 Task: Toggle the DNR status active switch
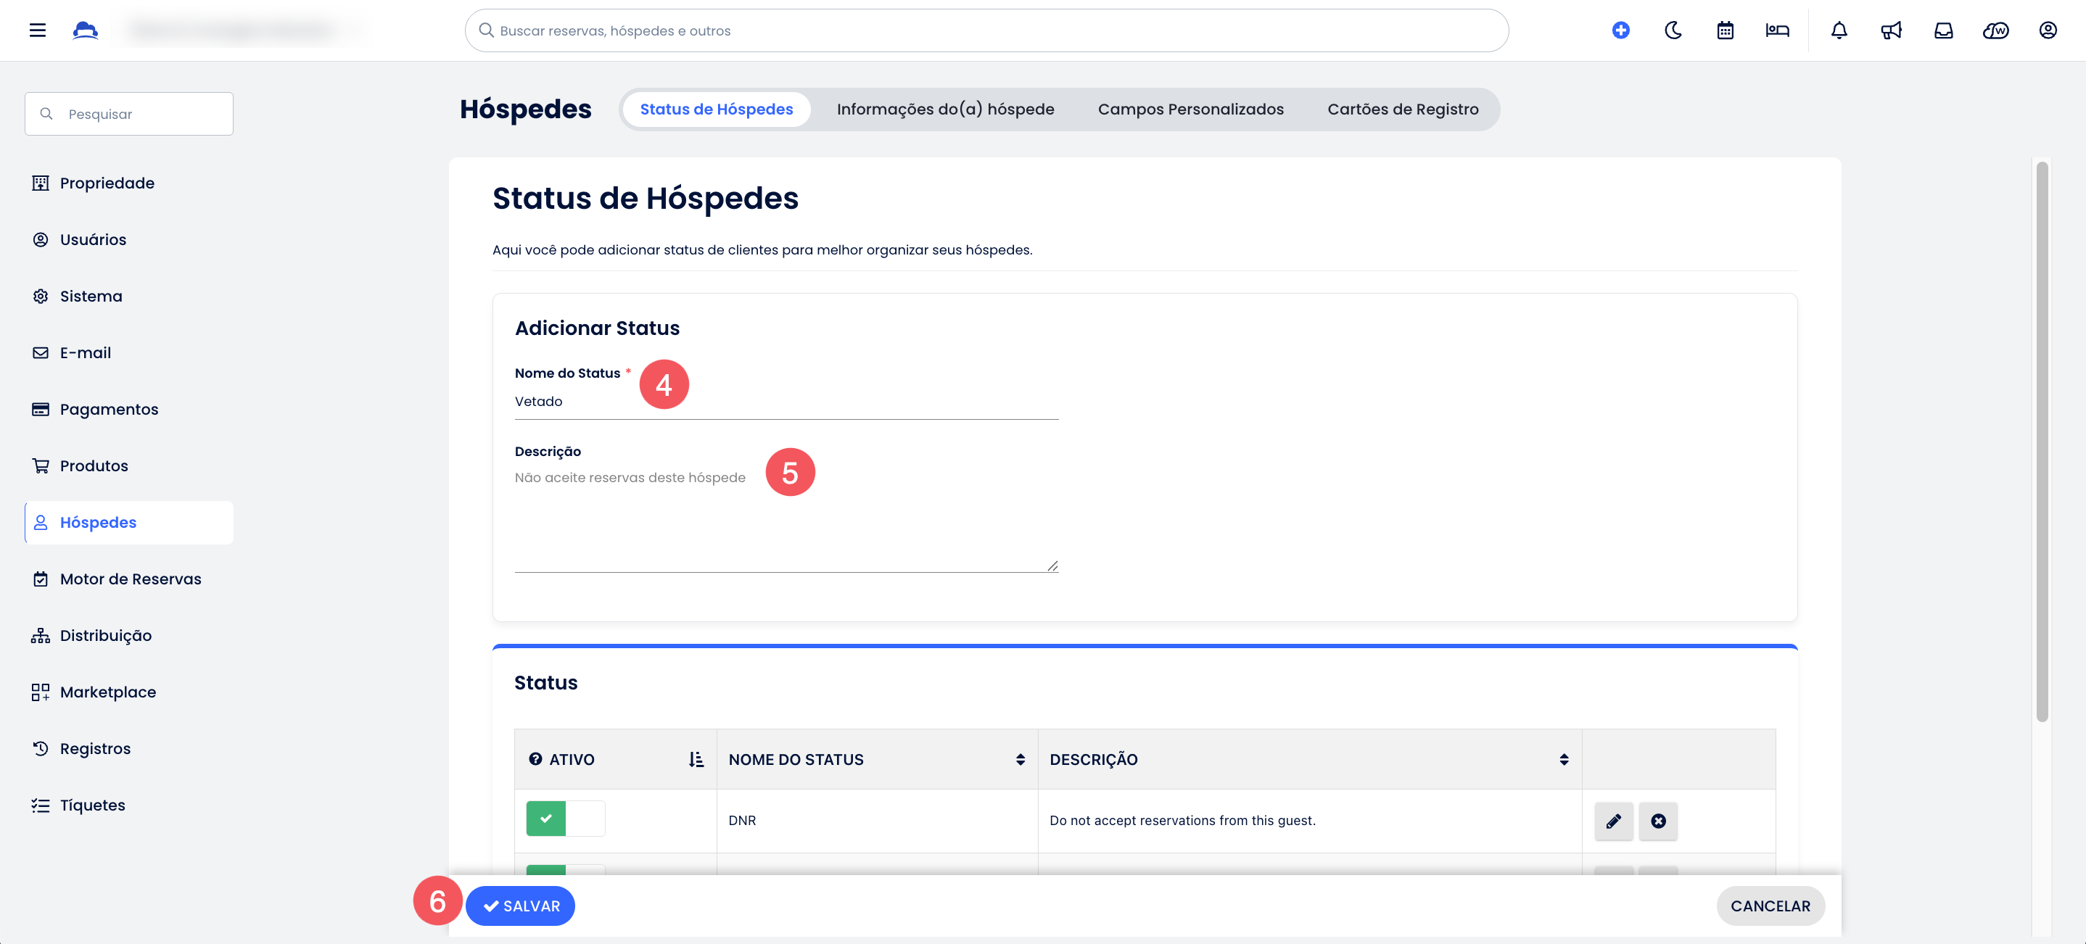(565, 819)
